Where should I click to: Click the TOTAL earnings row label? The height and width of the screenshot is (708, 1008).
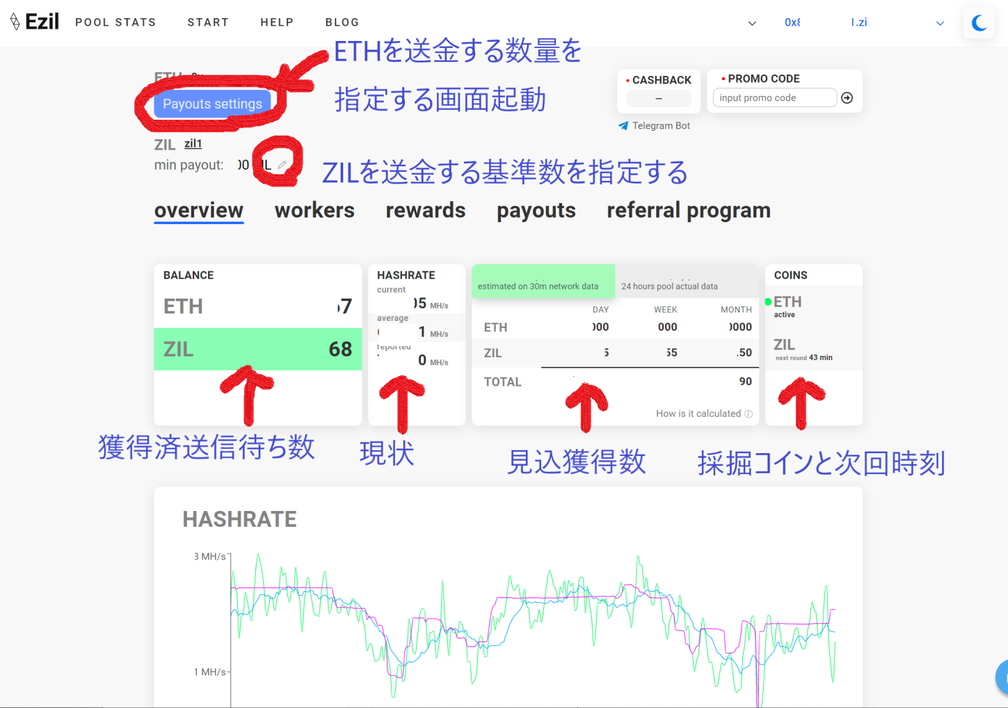tap(502, 382)
